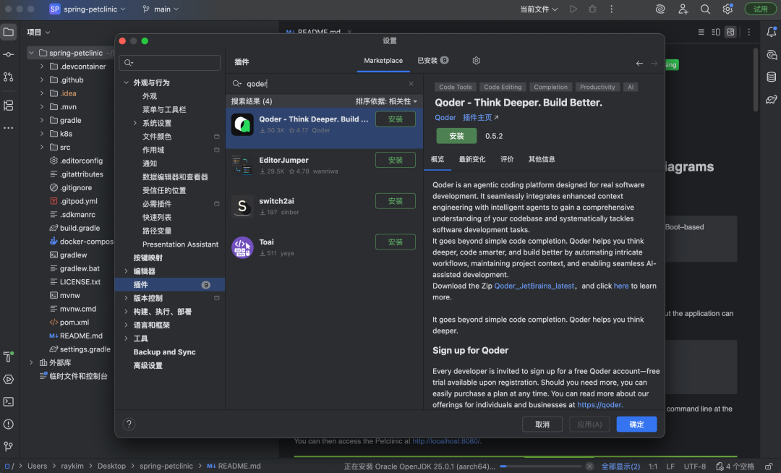
Task: Open the main branch dropdown
Action: 161,9
